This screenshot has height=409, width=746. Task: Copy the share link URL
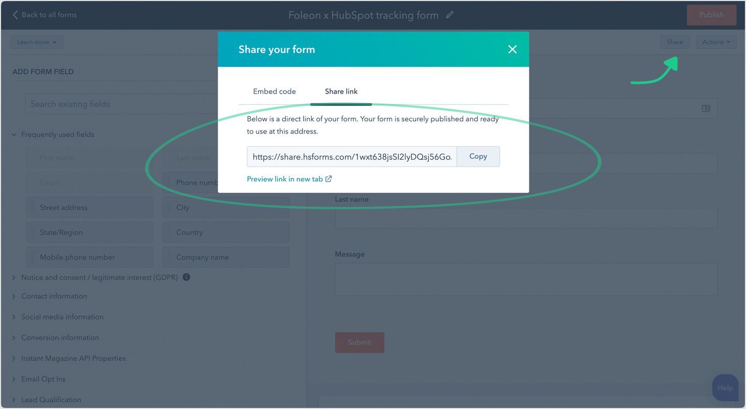coord(478,156)
